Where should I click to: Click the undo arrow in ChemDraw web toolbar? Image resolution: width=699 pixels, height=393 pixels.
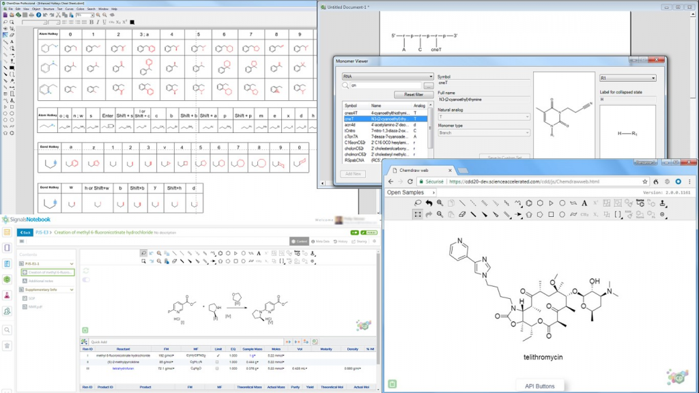429,203
